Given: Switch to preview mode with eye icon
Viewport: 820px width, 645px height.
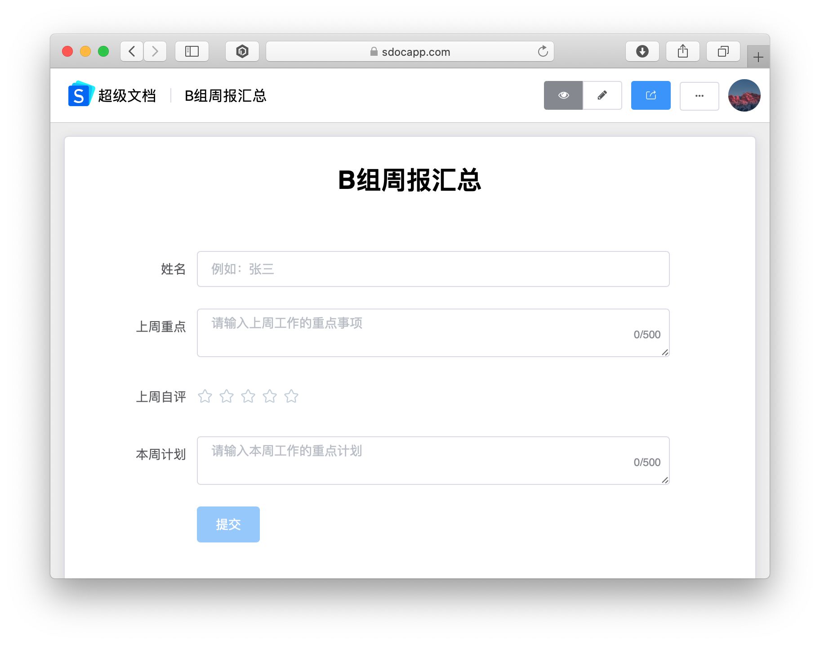Looking at the screenshot, I should [563, 95].
